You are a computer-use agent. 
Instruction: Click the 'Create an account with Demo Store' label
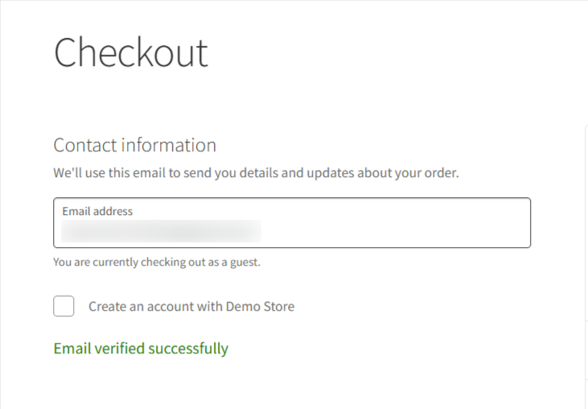click(x=191, y=307)
